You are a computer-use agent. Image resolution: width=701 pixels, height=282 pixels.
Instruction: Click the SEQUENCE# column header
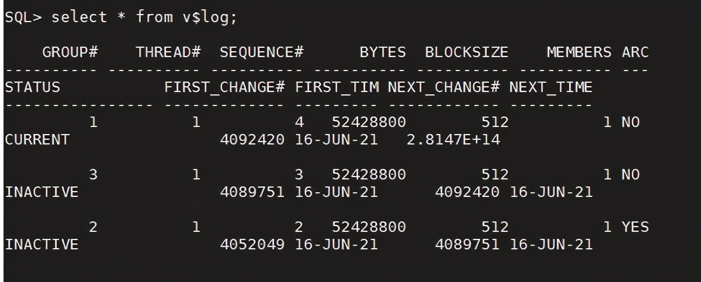tap(262, 52)
